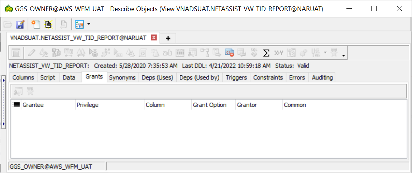
Task: Show the Auditing tab
Action: [322, 78]
